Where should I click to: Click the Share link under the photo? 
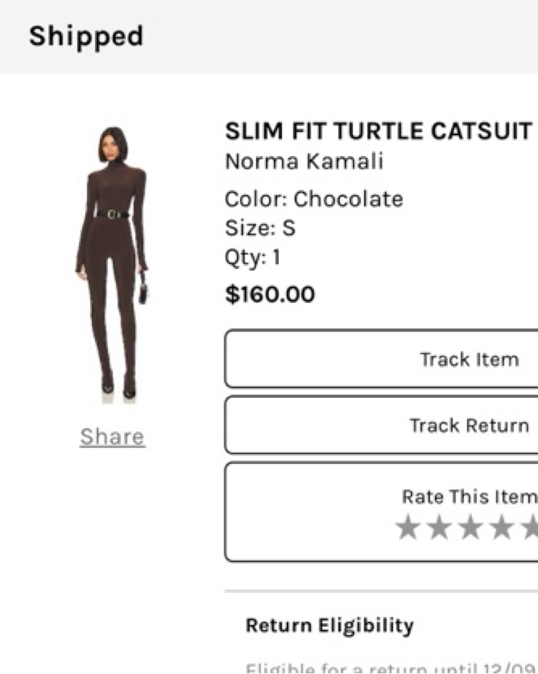pos(112,437)
